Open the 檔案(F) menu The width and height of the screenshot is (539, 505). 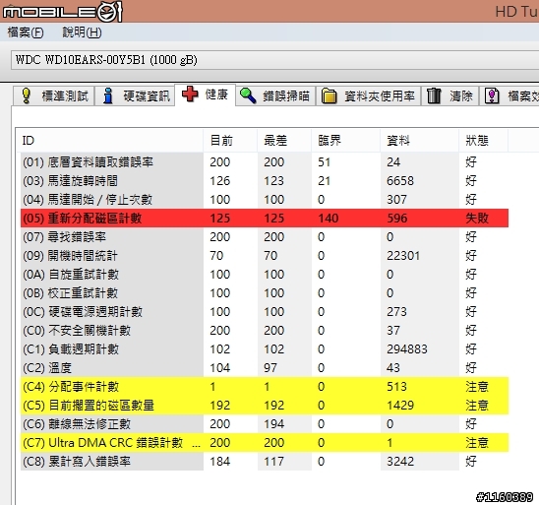point(26,32)
